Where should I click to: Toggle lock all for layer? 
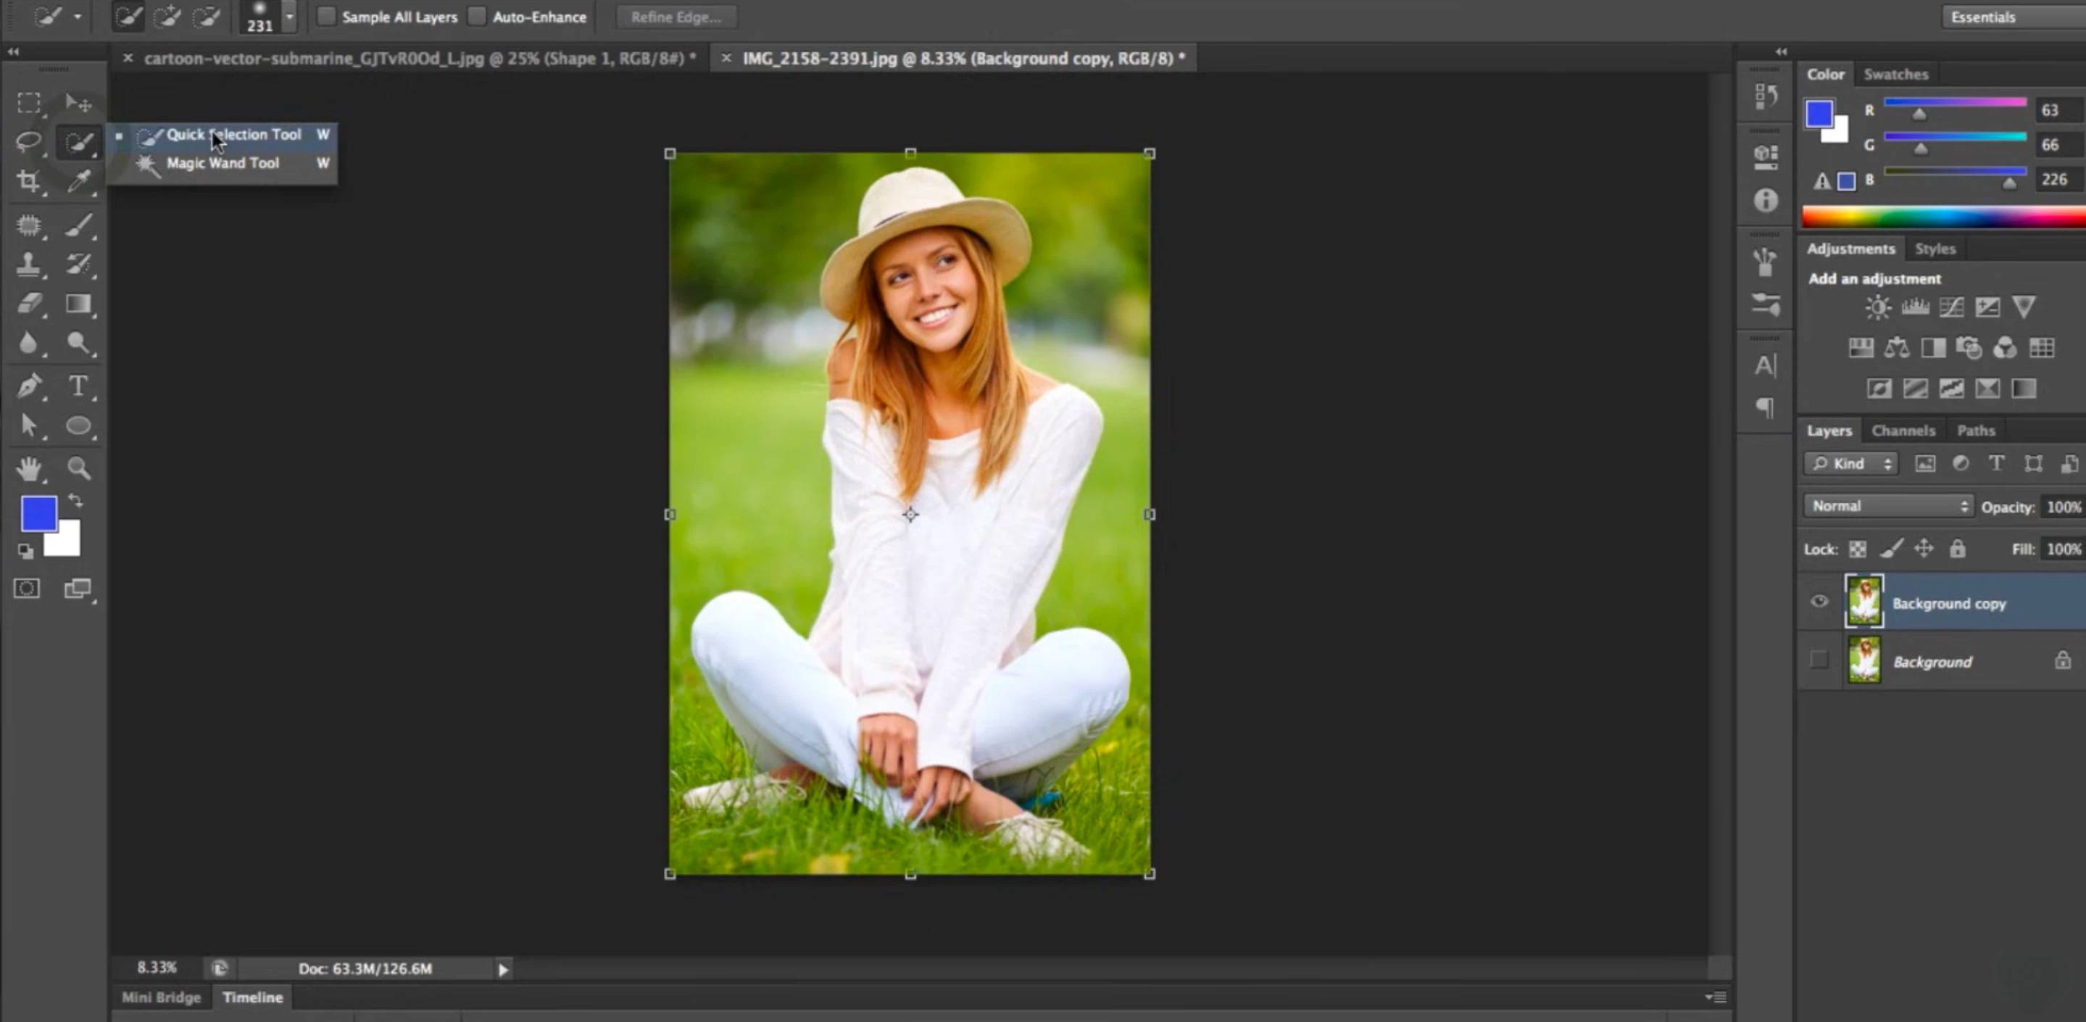pos(1957,550)
